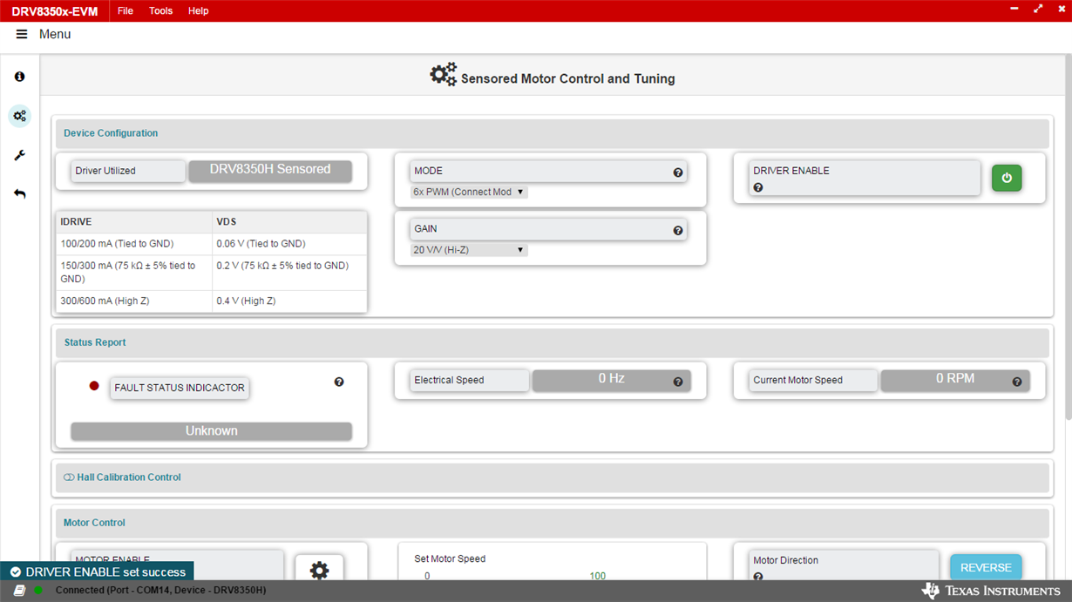This screenshot has width=1072, height=602.
Task: Open the MODE 6x PWM dropdown
Action: [x=469, y=192]
